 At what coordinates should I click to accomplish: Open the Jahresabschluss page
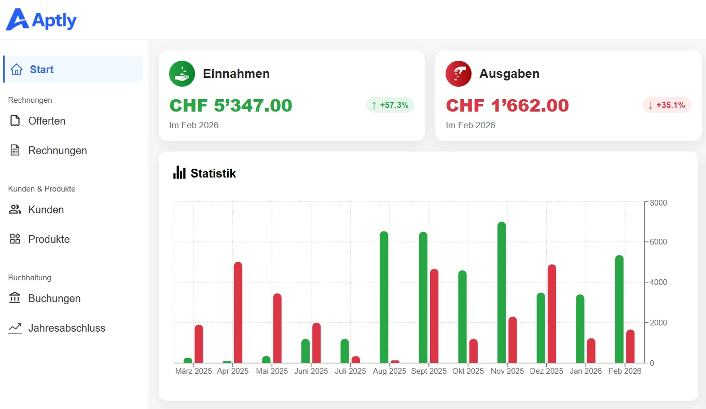(x=67, y=328)
